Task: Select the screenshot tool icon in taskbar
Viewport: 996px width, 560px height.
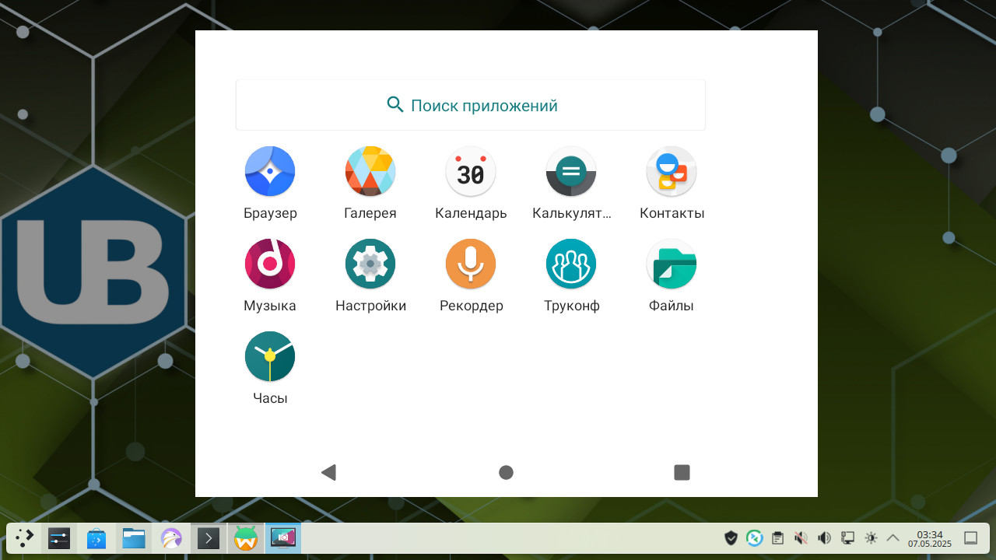Action: click(283, 538)
